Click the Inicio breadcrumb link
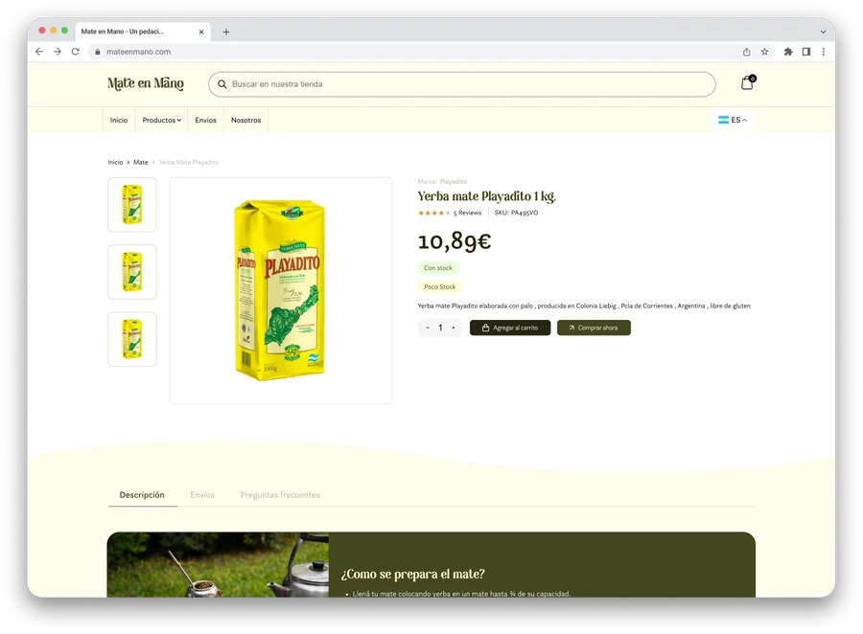Viewport: 863px width, 634px height. pos(115,162)
